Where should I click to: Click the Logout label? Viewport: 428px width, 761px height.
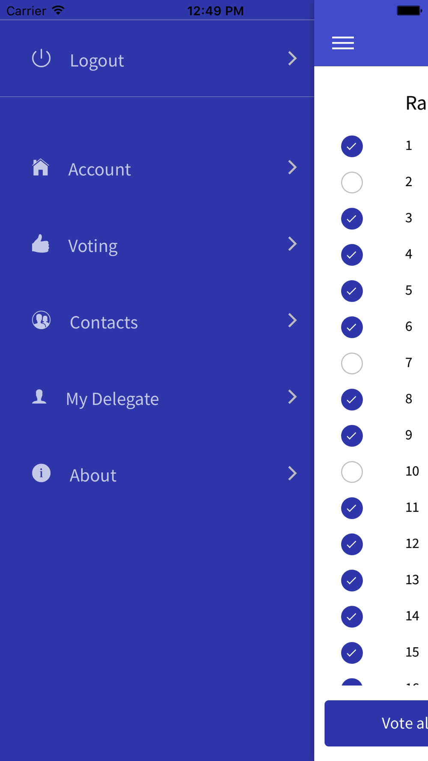[97, 60]
